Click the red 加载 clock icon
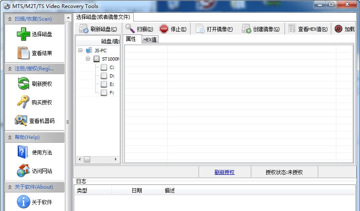 (x=339, y=29)
